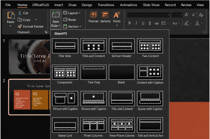
Task: Toggle bold formatting
Action: coord(130,23)
